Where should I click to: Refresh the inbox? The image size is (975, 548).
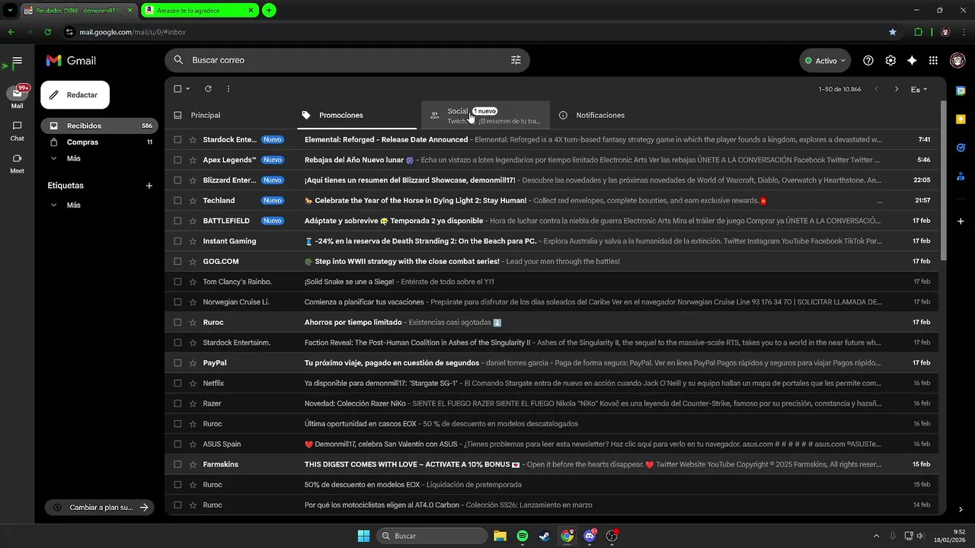click(208, 89)
